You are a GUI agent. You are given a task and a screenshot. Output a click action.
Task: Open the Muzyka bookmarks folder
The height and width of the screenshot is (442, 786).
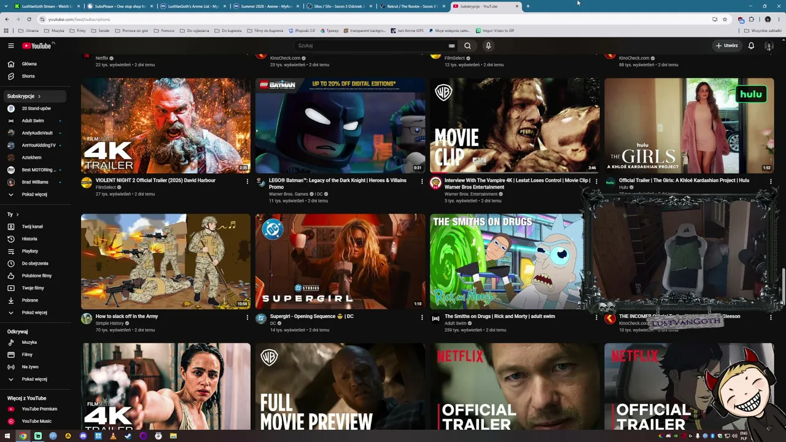pyautogui.click(x=55, y=31)
